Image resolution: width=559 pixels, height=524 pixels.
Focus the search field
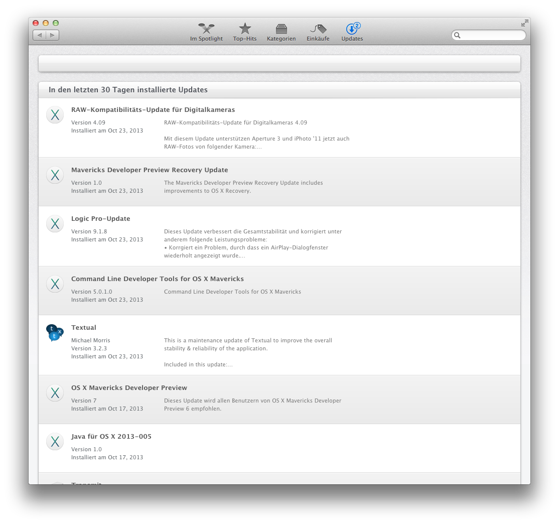(488, 35)
